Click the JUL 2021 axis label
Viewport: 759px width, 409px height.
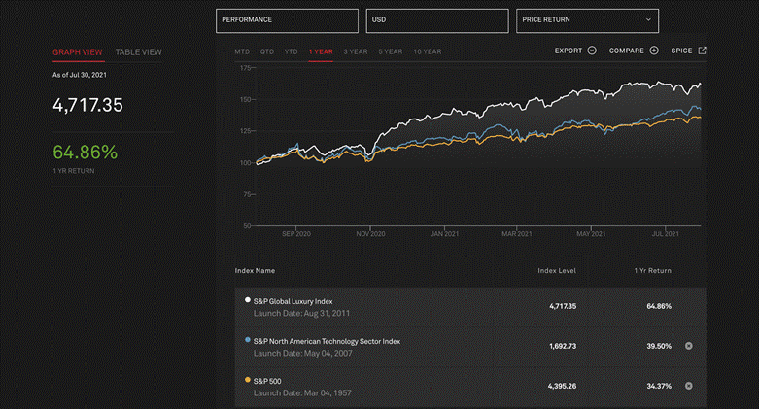pos(665,234)
